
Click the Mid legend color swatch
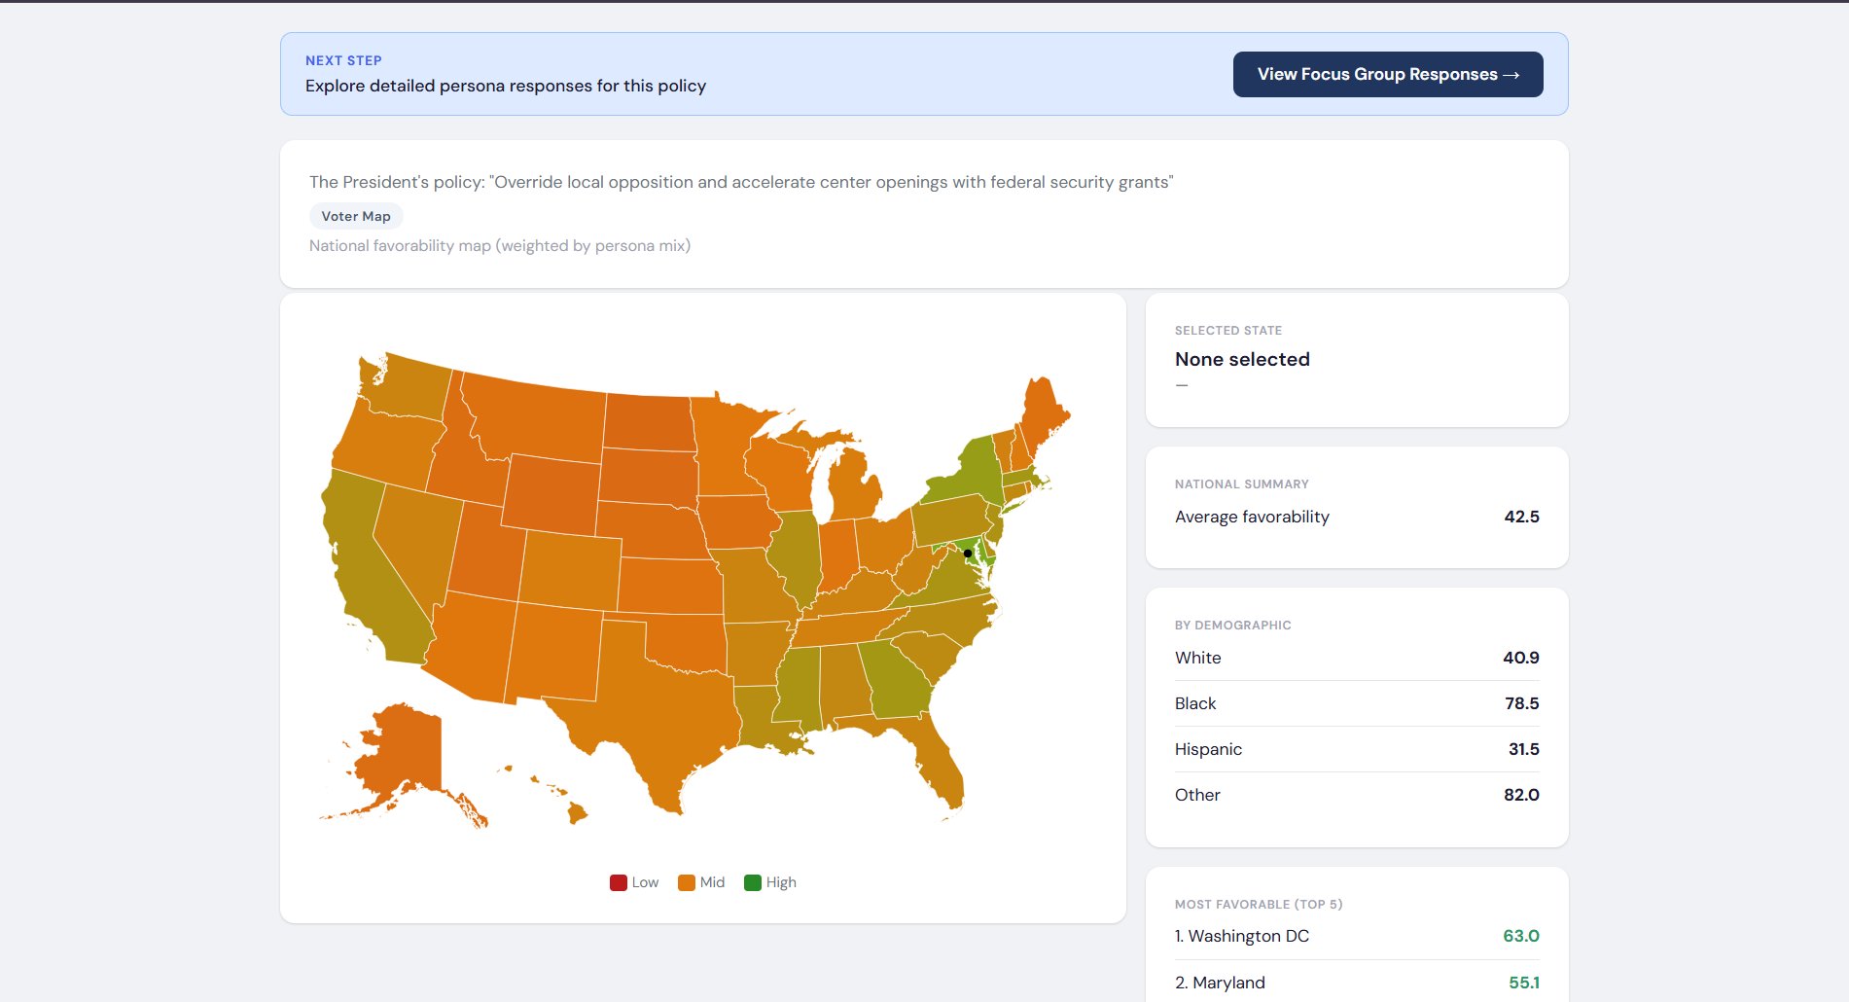pos(685,881)
